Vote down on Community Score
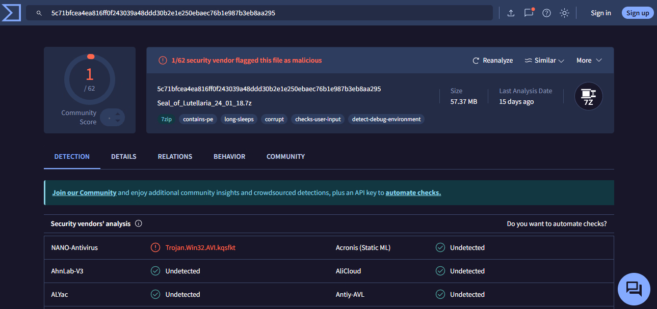The width and height of the screenshot is (657, 309). tap(118, 121)
